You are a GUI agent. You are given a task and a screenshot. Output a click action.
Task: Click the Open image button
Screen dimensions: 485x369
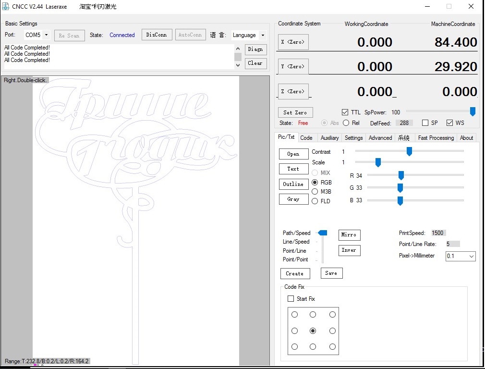tap(293, 154)
